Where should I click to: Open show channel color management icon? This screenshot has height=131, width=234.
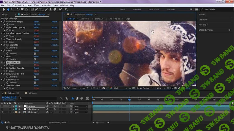111,88
